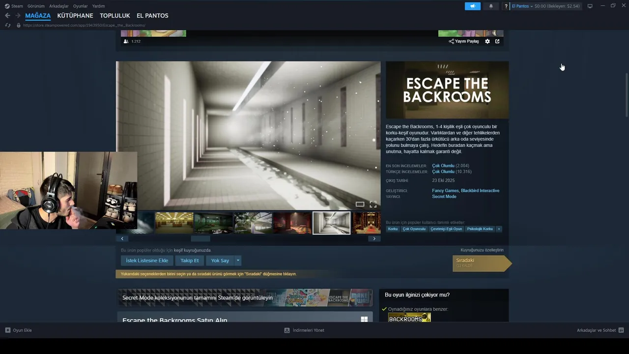Screen dimensions: 629x354
Task: Open the Secret Mode publisher link
Action: pos(444,197)
